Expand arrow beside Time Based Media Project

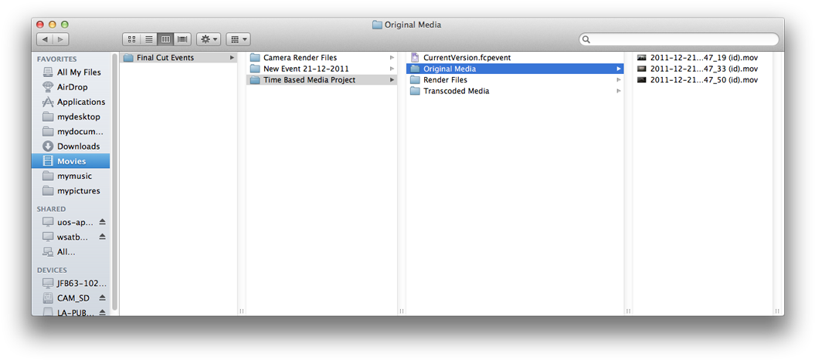(x=392, y=80)
